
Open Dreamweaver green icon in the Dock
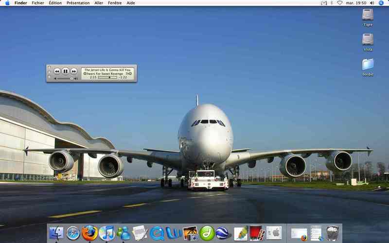207,233
